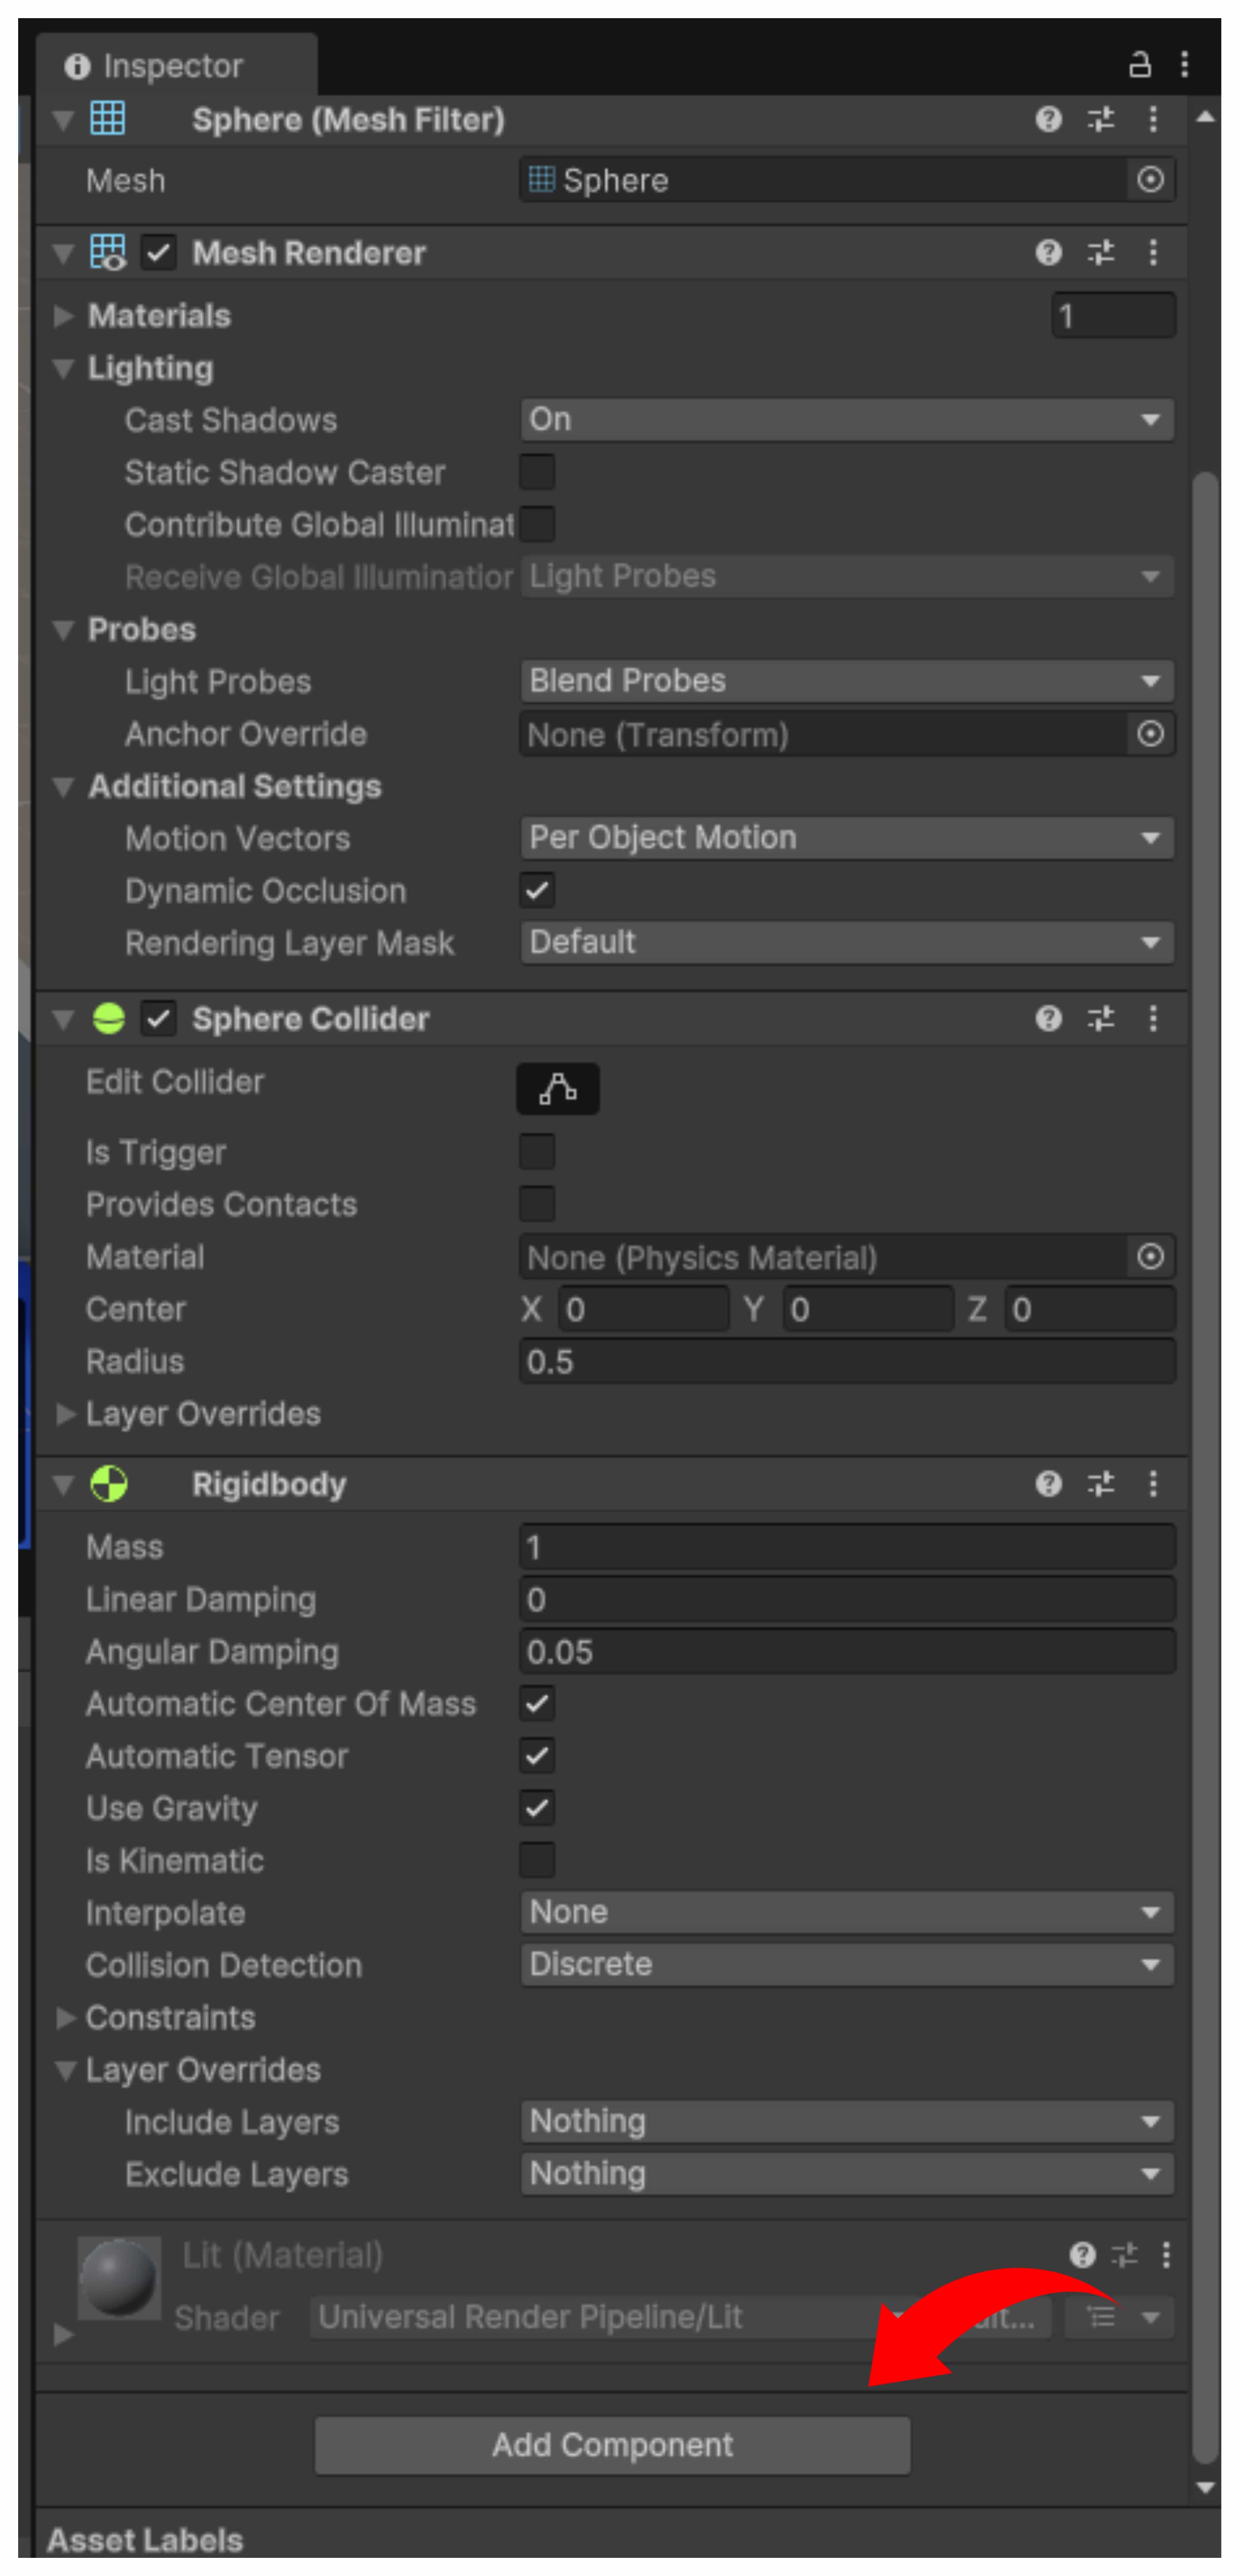Select the Inspector tab
This screenshot has height=2576, width=1241.
[172, 66]
